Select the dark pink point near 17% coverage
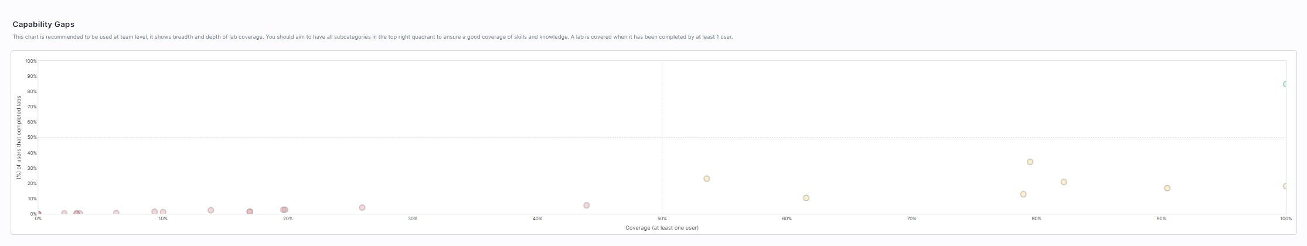 250,211
